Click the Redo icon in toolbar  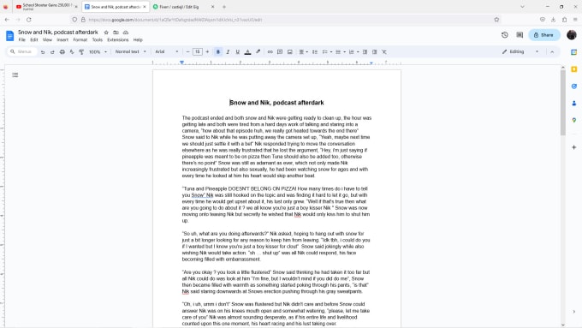(52, 52)
